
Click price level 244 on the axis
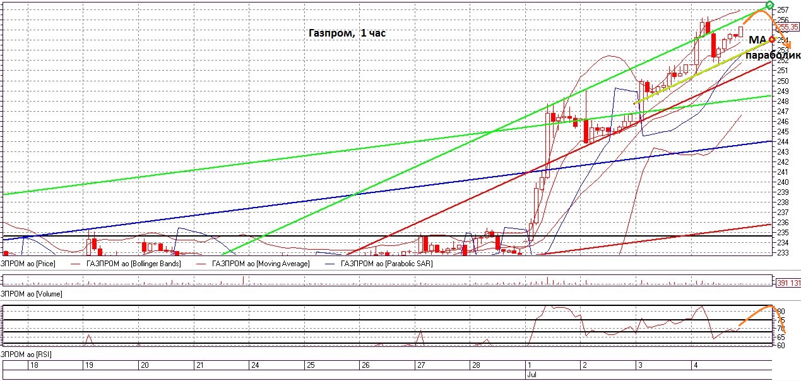(x=783, y=141)
